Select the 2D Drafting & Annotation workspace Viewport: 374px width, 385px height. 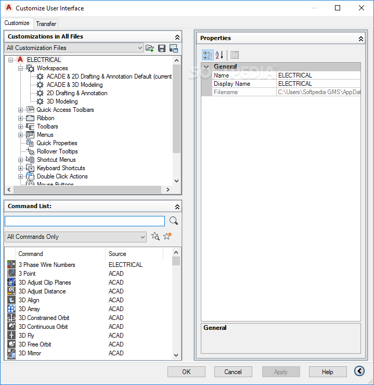tap(77, 93)
